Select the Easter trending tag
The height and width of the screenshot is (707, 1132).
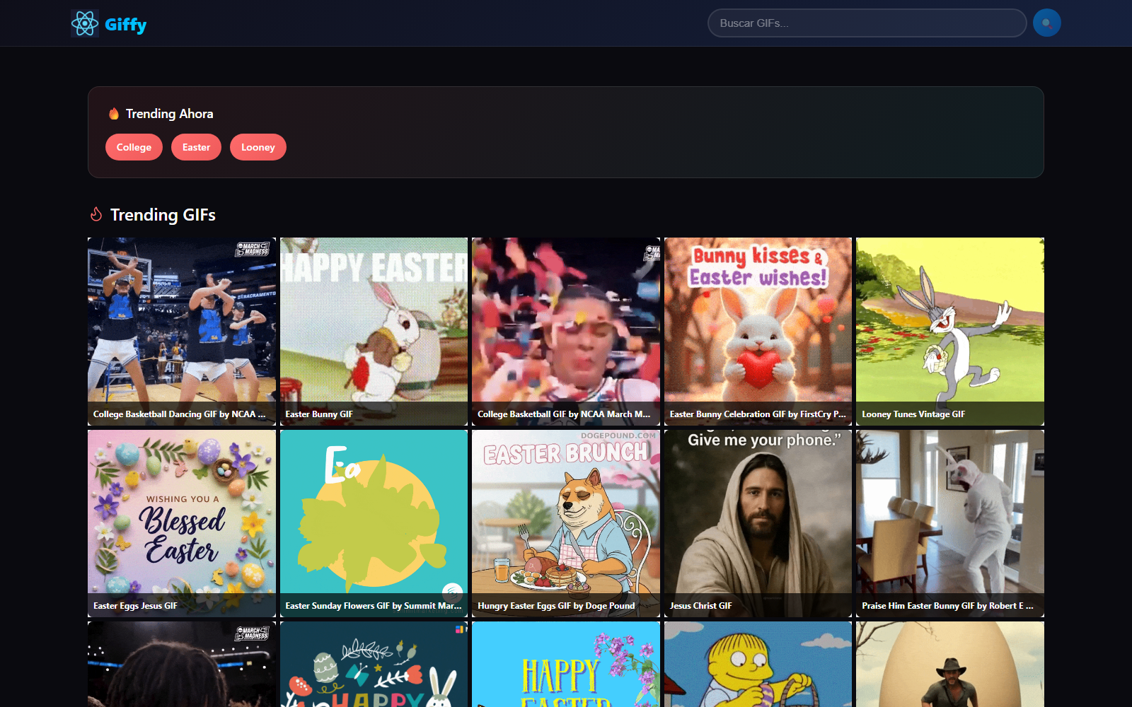196,147
